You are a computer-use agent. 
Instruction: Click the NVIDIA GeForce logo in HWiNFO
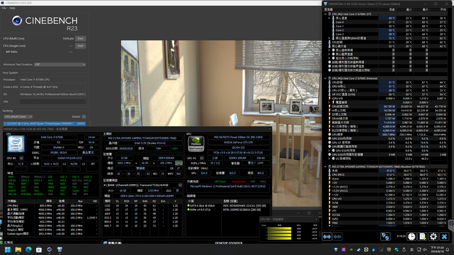(196, 144)
